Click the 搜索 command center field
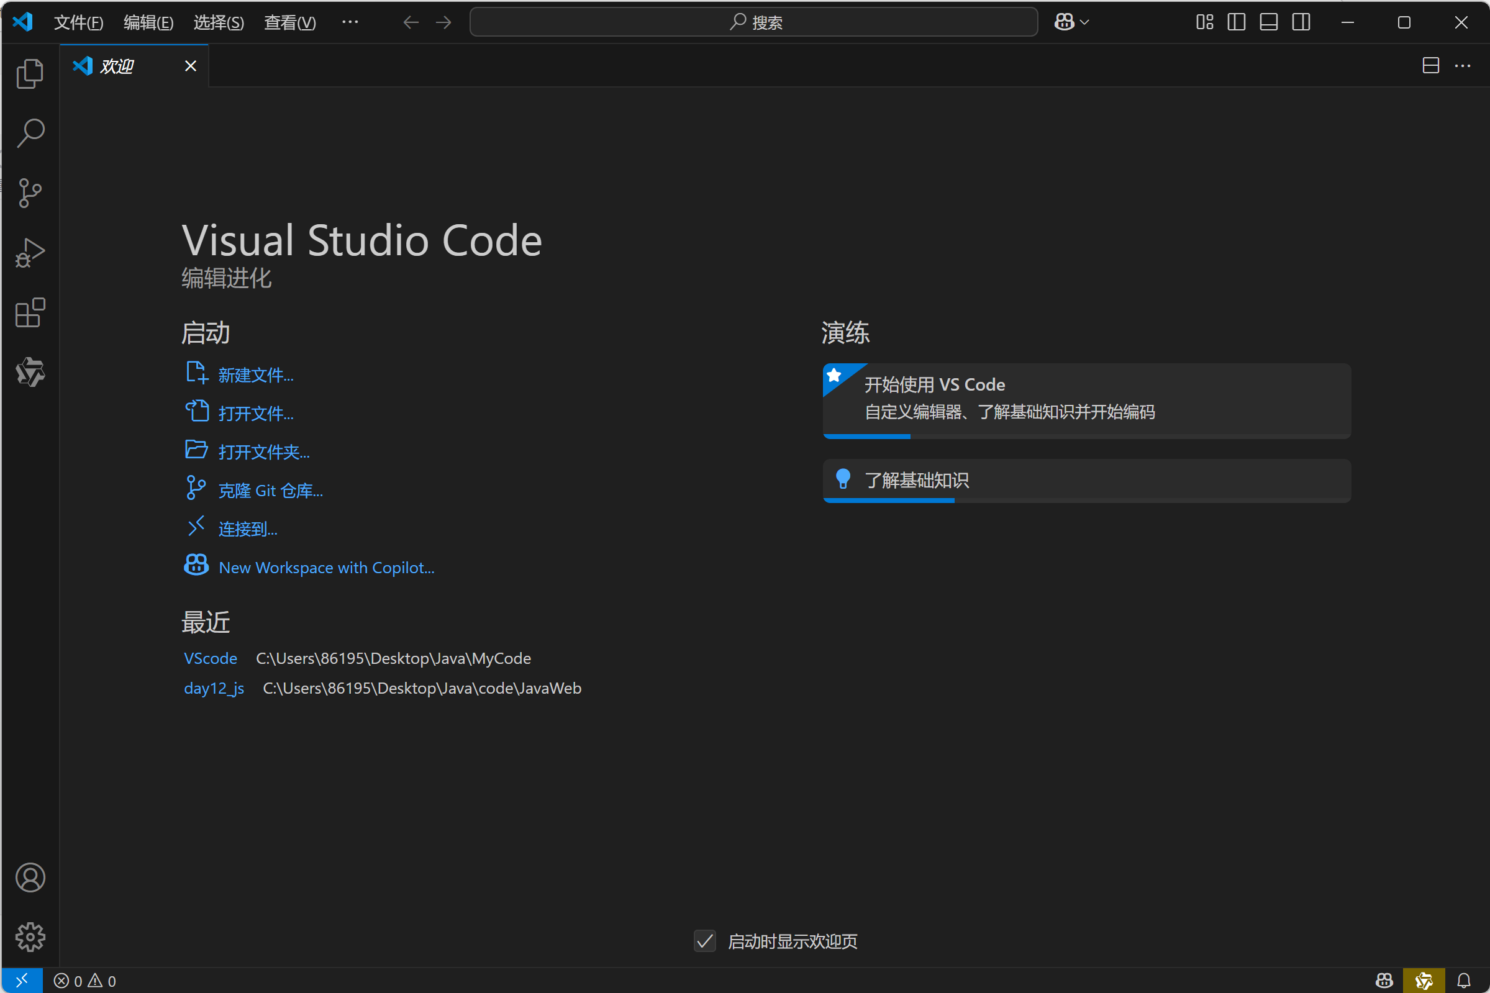 tap(753, 22)
